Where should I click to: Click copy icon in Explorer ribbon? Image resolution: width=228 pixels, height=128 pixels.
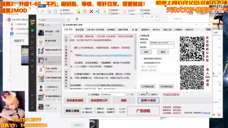(x=49, y=11)
